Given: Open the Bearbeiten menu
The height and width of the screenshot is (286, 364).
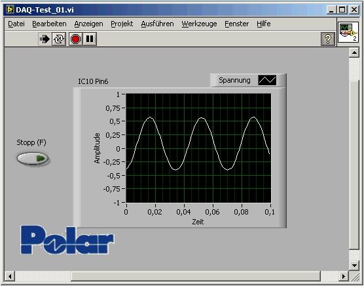Looking at the screenshot, I should coord(49,24).
